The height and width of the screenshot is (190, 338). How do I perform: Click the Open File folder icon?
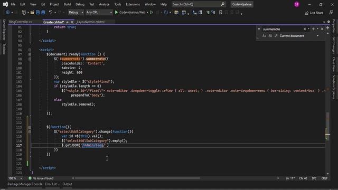click(x=32, y=13)
